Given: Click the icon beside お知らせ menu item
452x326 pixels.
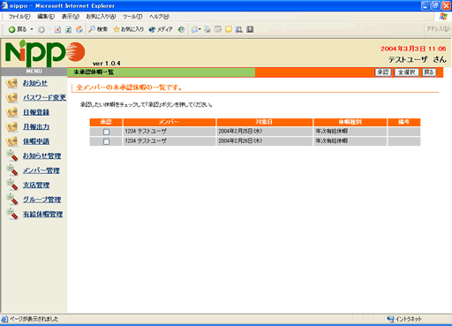Looking at the screenshot, I should click(x=11, y=84).
